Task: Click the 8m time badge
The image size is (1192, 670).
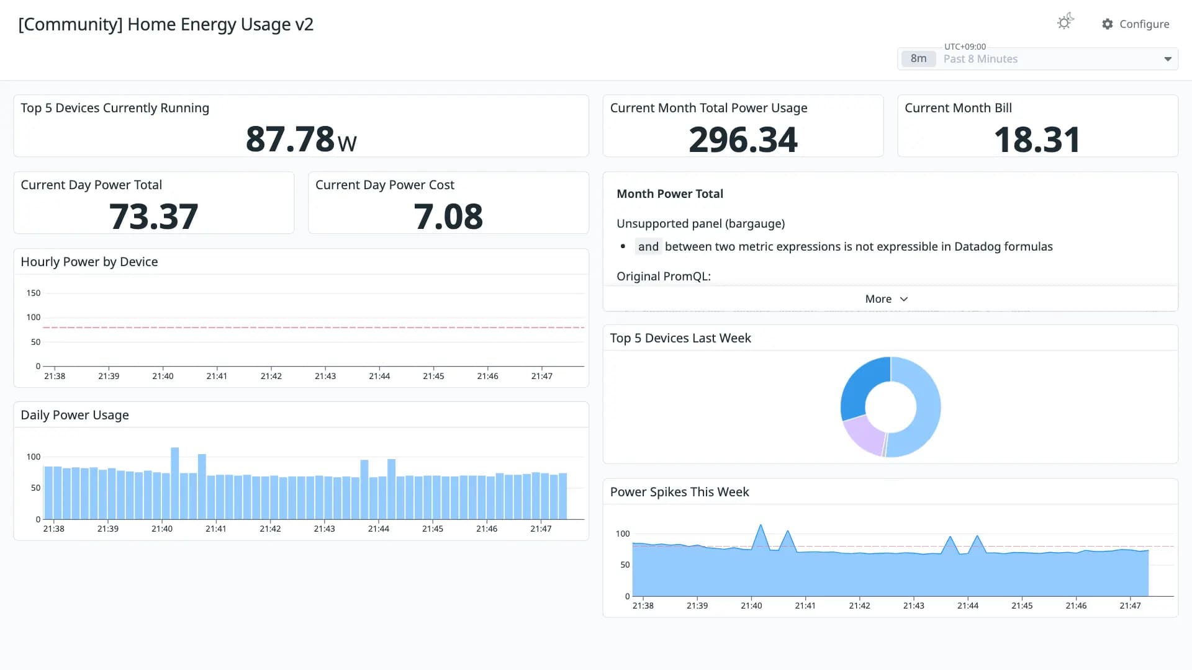Action: tap(918, 59)
